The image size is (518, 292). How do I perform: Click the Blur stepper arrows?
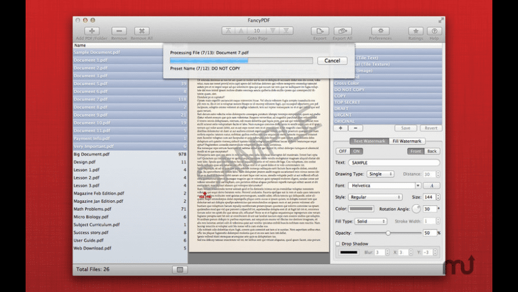pyautogui.click(x=387, y=252)
